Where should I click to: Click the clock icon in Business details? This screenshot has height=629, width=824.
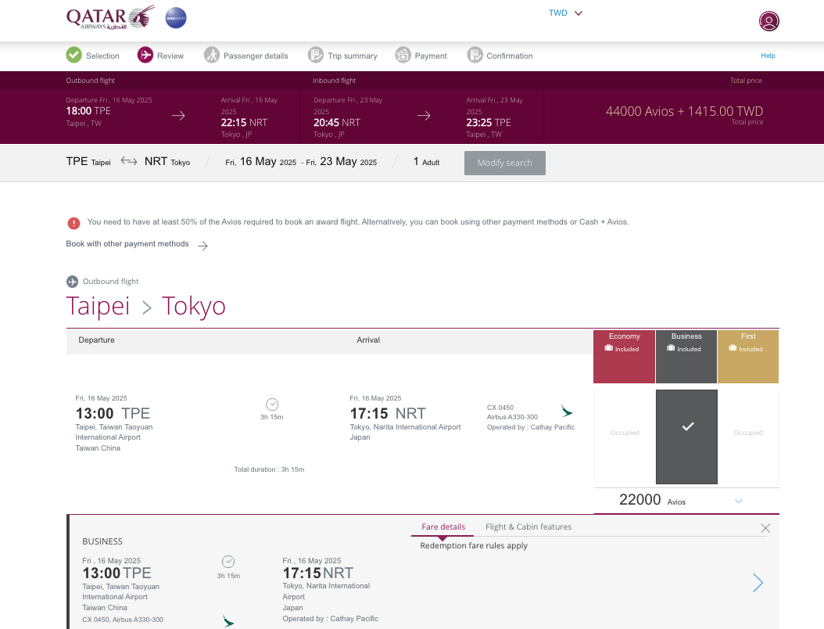coord(228,562)
